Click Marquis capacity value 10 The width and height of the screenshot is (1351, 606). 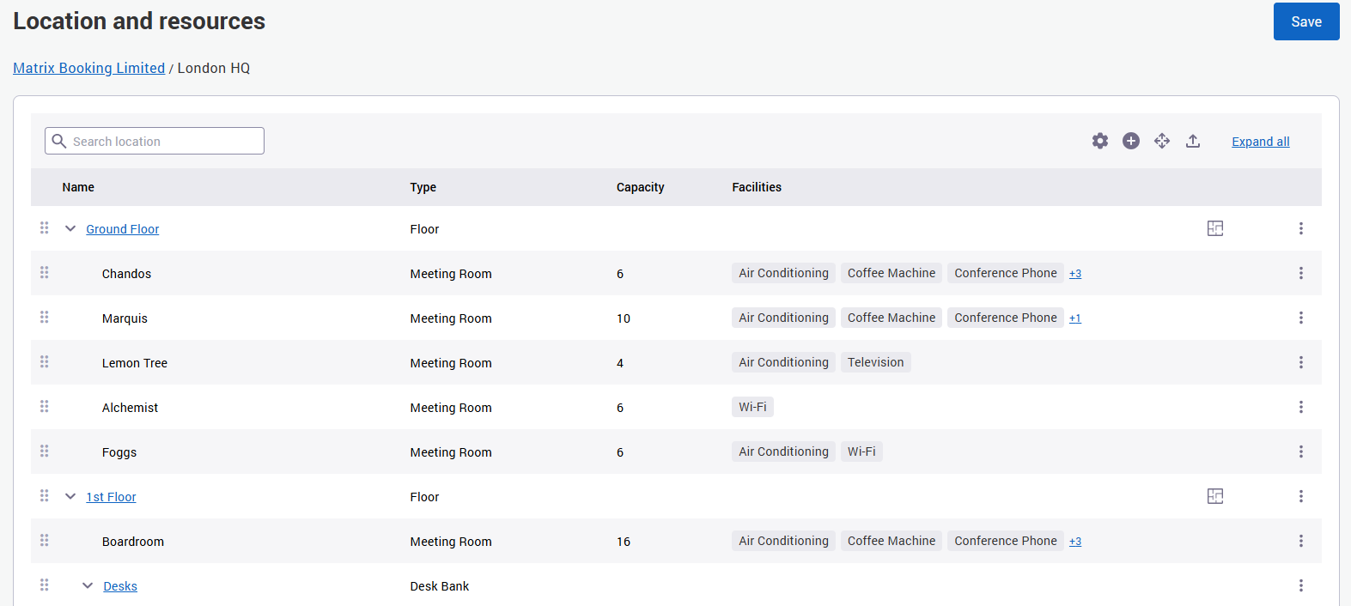(x=624, y=318)
